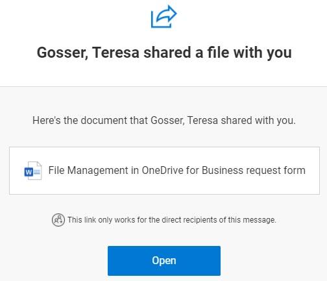The image size is (327, 281).
Task: Click 'shared with you.' ending the description
Action: tap(258, 120)
